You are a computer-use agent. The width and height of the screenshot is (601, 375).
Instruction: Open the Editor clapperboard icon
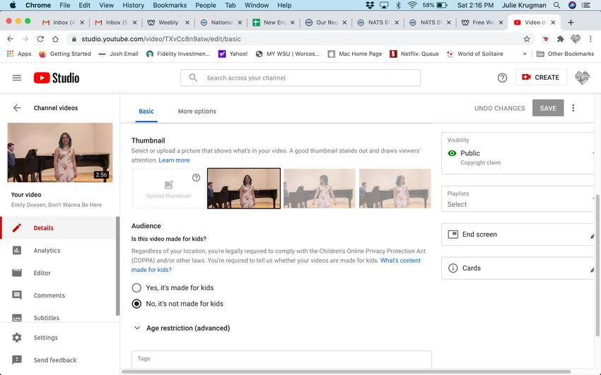coord(17,273)
